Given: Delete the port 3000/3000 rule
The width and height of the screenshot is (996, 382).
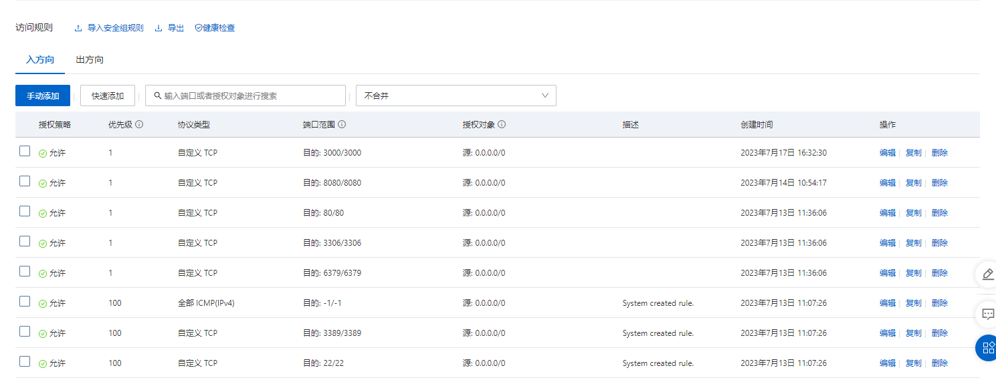Looking at the screenshot, I should click(940, 153).
